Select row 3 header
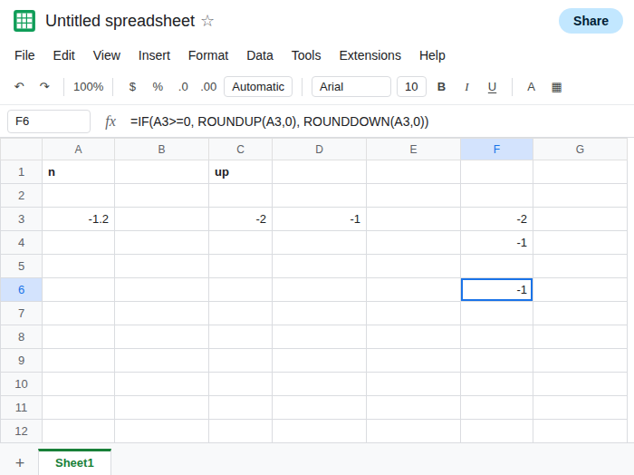This screenshot has height=475, width=634. point(21,218)
